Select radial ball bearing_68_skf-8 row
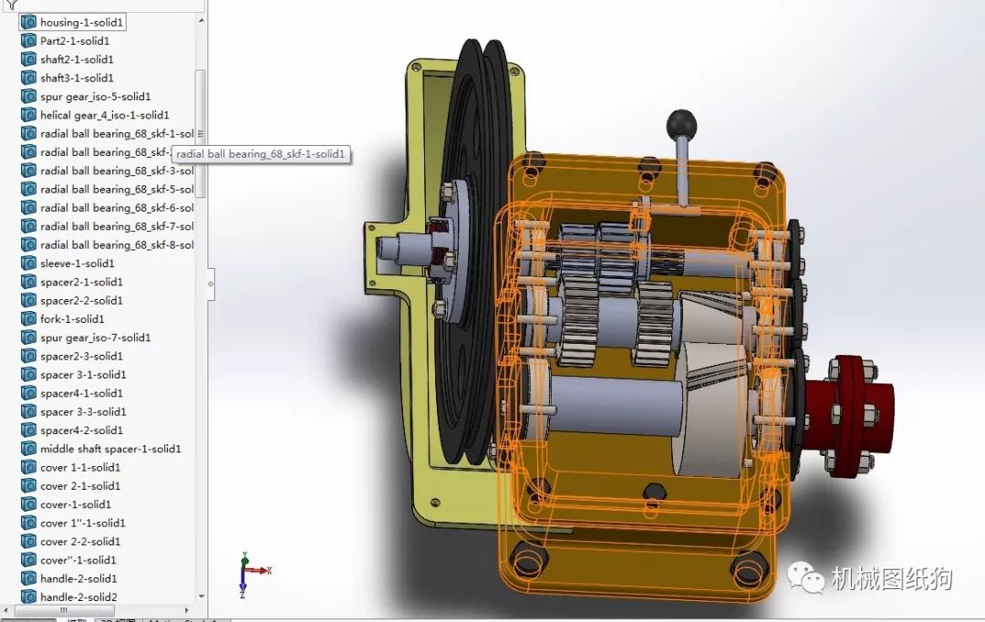The height and width of the screenshot is (622, 985). pos(117,245)
